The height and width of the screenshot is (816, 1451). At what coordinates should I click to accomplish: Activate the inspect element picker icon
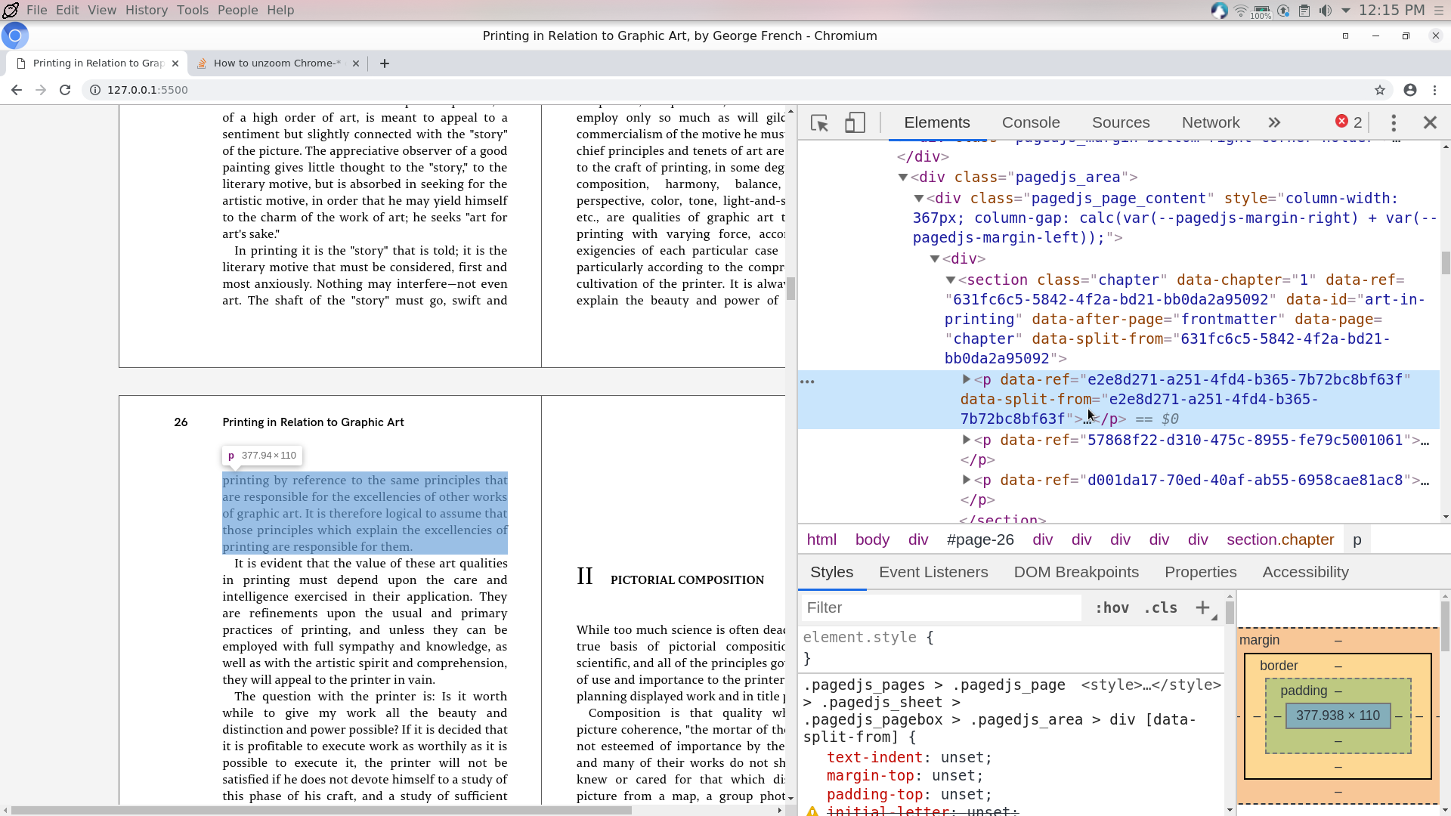point(819,123)
